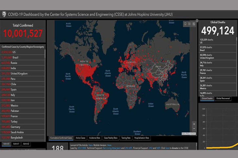
Task: Click '26,381 deaths Mexico' entry
Action: pos(217,87)
